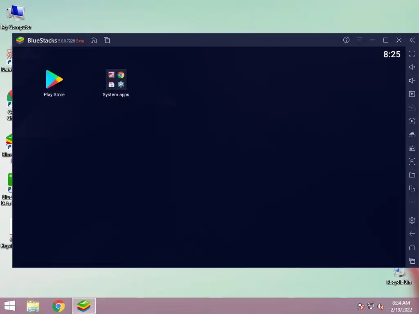Open muted volume tray icon
The image size is (419, 314).
(381, 306)
